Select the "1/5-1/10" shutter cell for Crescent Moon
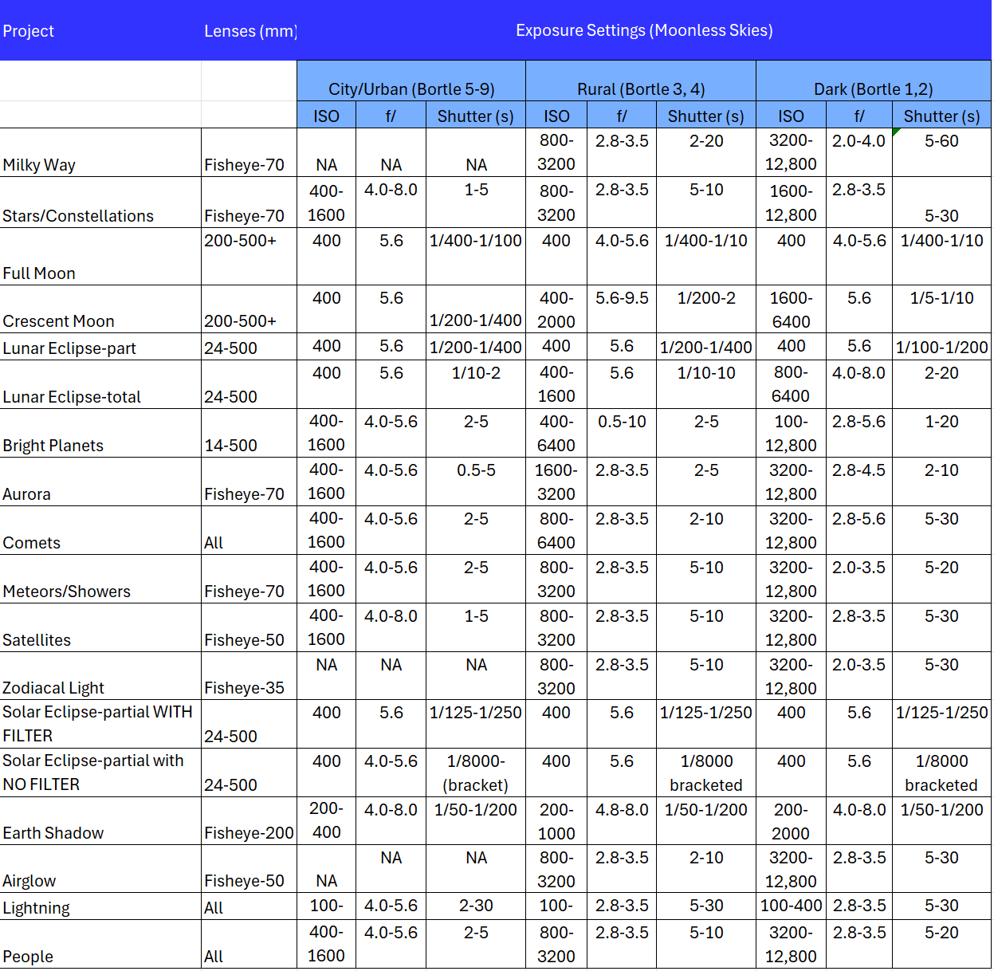 (x=941, y=298)
